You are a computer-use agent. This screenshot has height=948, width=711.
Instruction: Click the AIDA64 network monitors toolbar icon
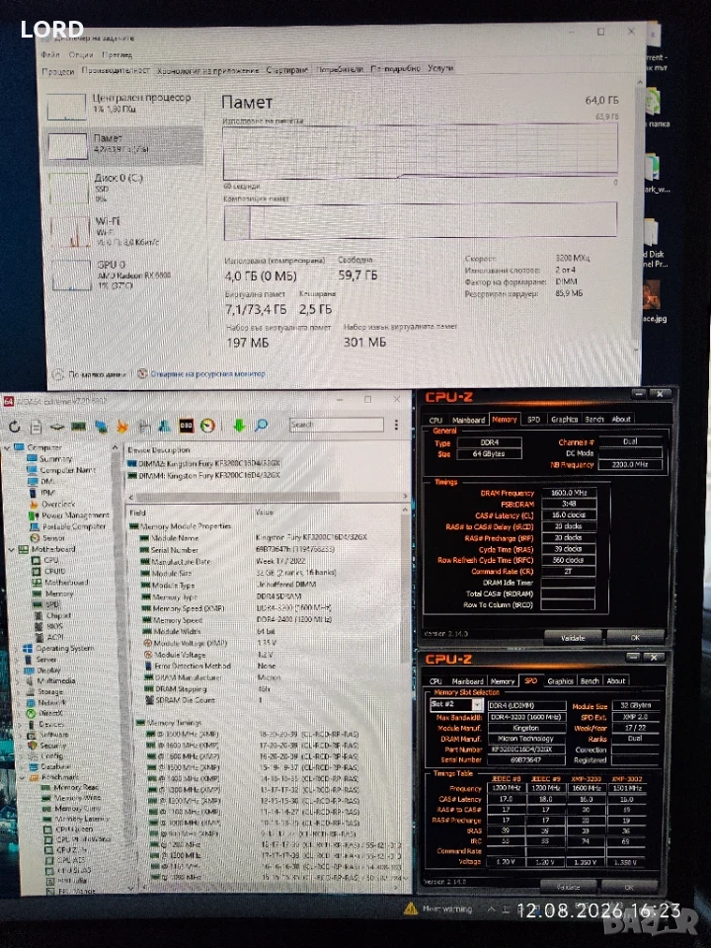[x=101, y=427]
